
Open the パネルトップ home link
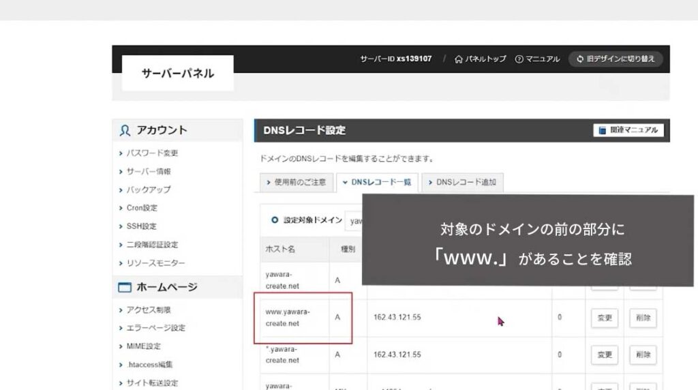tap(481, 59)
